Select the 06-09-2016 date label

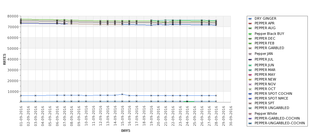57,116
